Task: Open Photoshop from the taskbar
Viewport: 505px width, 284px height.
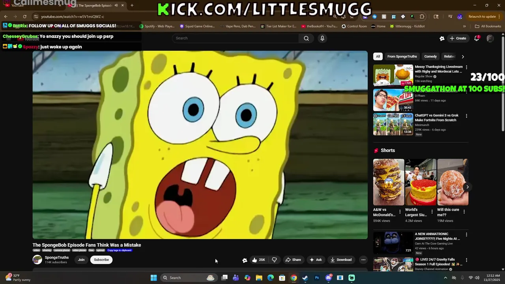Action: point(317,278)
